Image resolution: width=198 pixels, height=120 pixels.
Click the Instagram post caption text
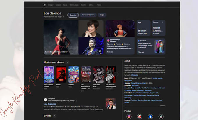tap(120, 46)
